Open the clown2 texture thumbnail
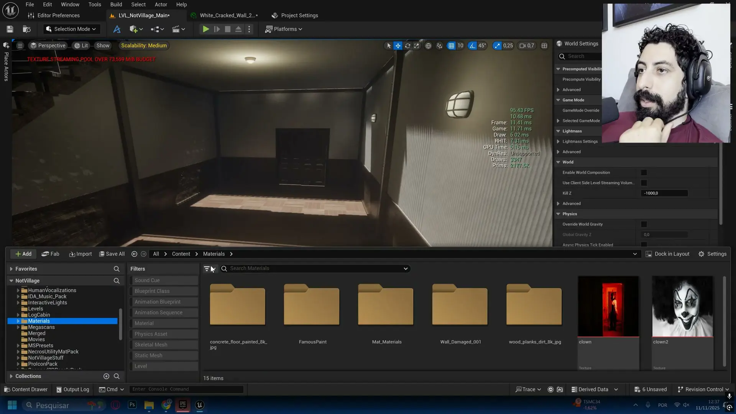 click(682, 306)
